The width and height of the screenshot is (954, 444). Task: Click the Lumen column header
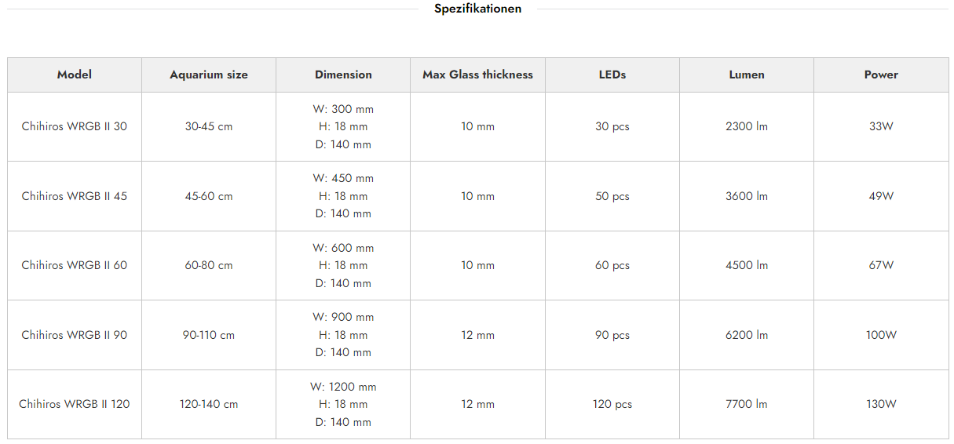click(747, 75)
